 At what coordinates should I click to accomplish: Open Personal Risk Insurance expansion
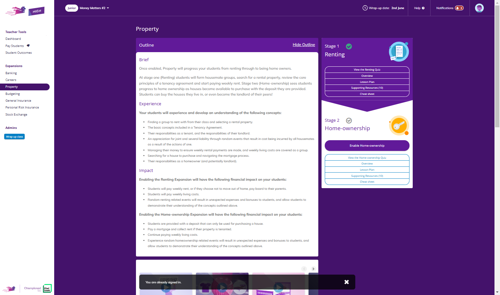22,108
